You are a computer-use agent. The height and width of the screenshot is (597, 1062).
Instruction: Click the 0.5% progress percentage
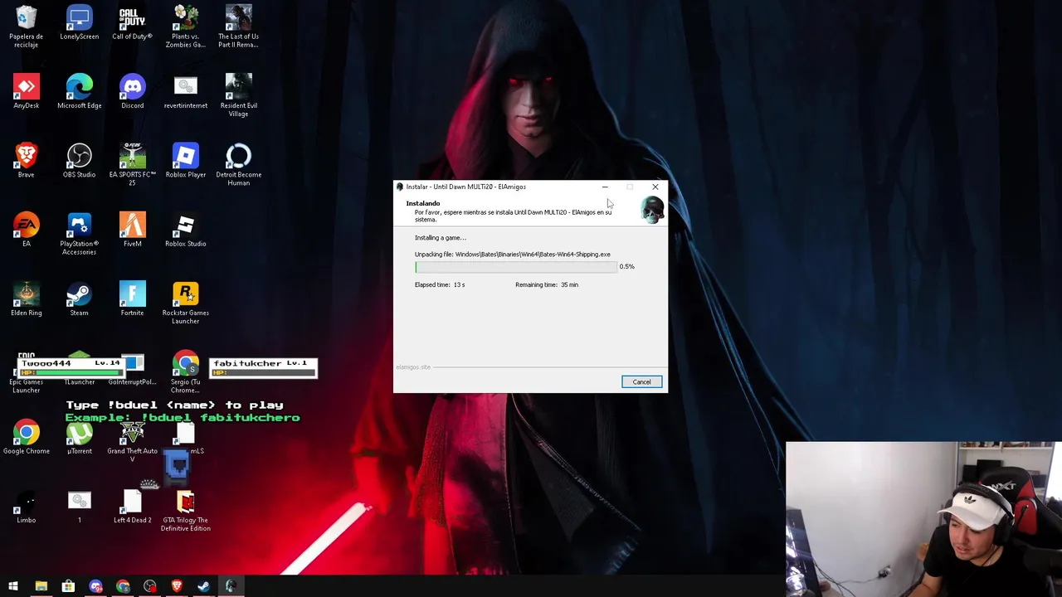(x=626, y=266)
